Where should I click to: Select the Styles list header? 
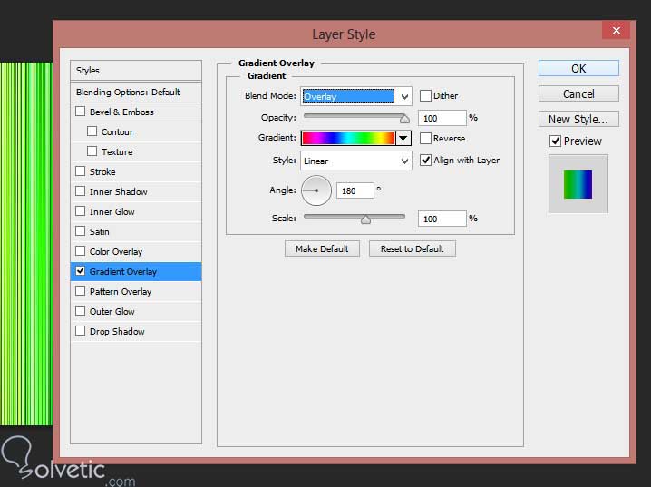click(136, 70)
